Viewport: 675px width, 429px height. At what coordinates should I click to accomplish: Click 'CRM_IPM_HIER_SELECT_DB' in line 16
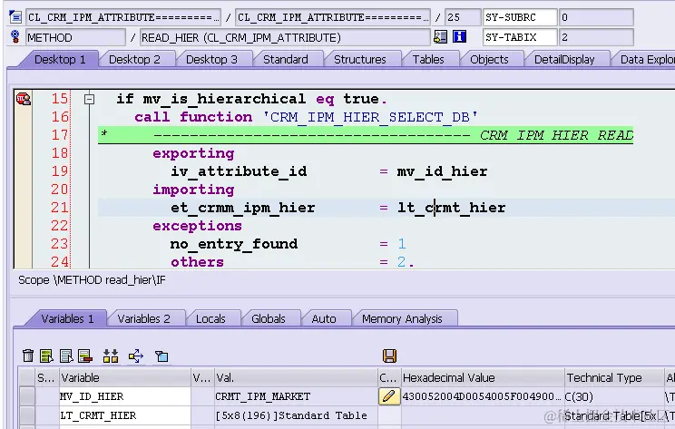point(370,117)
